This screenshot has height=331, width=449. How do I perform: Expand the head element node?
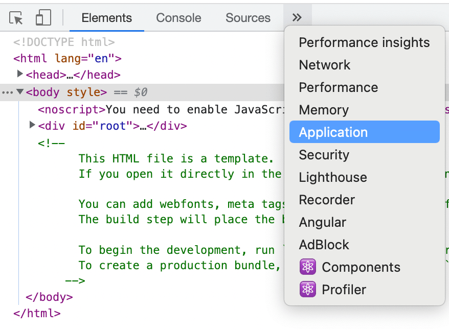pyautogui.click(x=20, y=74)
